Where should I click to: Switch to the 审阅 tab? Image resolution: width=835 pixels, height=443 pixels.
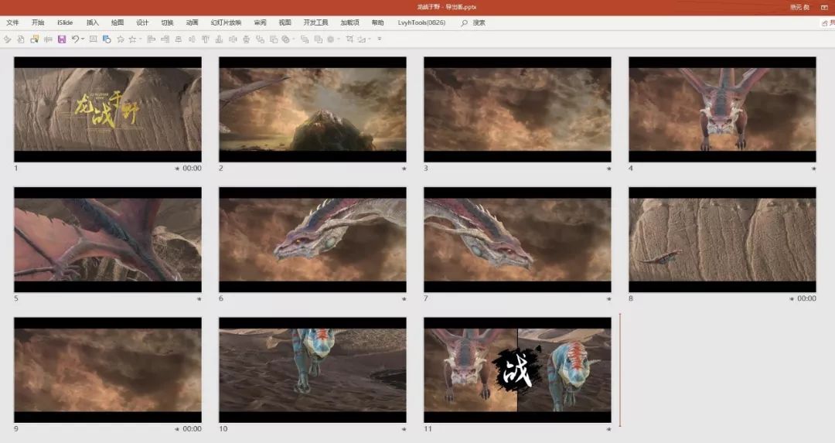pyautogui.click(x=260, y=23)
